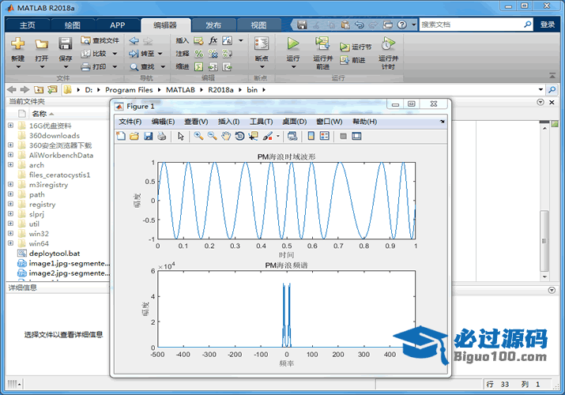Save the script with 保存 icon

(66, 44)
